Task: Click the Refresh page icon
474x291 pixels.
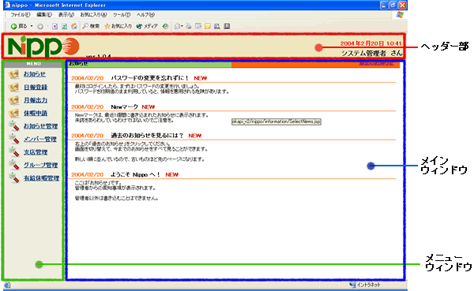Action: (65, 27)
